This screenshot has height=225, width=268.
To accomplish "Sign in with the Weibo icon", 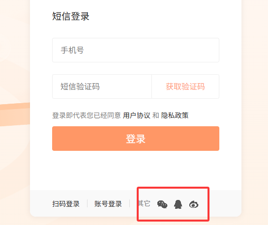I will tap(194, 204).
